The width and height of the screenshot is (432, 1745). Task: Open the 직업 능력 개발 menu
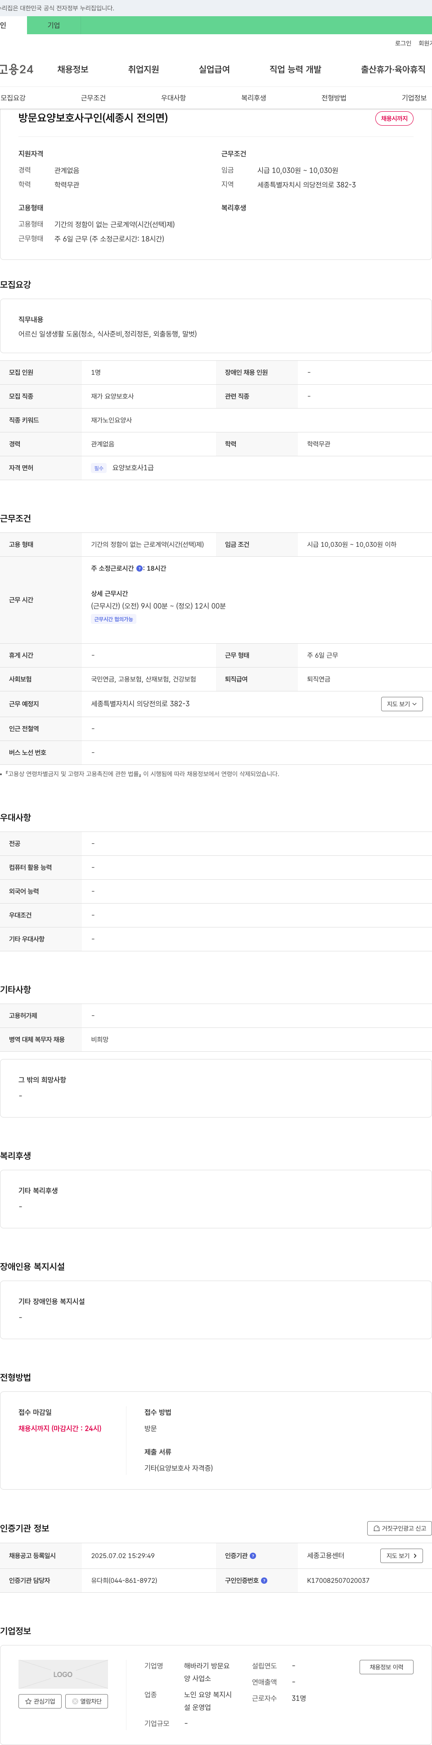pyautogui.click(x=295, y=69)
